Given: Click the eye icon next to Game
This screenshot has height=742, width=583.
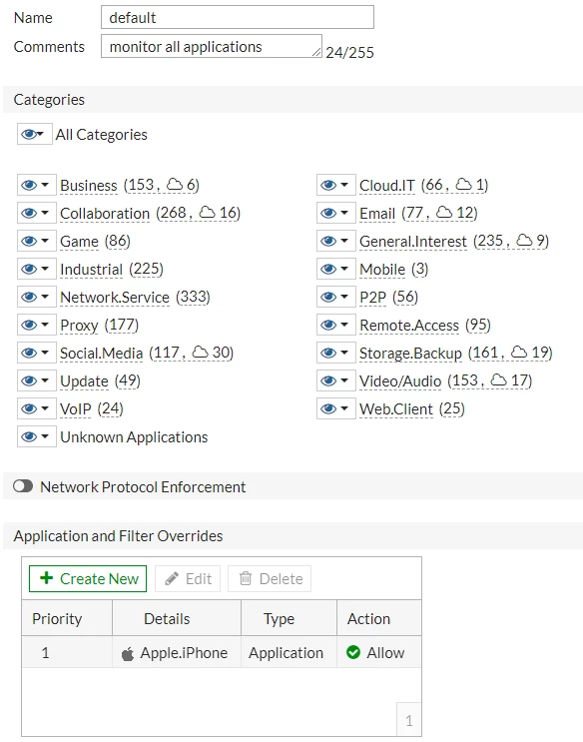Looking at the screenshot, I should (x=29, y=241).
